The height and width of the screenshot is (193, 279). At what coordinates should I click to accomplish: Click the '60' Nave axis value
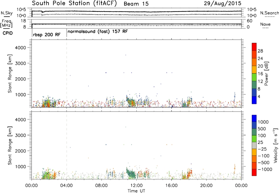pyautogui.click(x=249, y=21)
